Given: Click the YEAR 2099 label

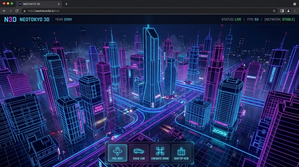Looking at the screenshot, I should [x=63, y=19].
